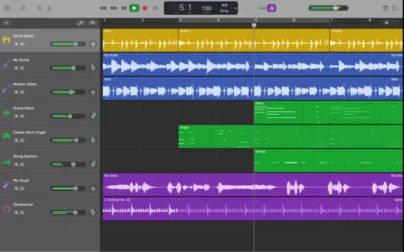
Task: Show Smart Controls dial icon
Action: coord(40,8)
